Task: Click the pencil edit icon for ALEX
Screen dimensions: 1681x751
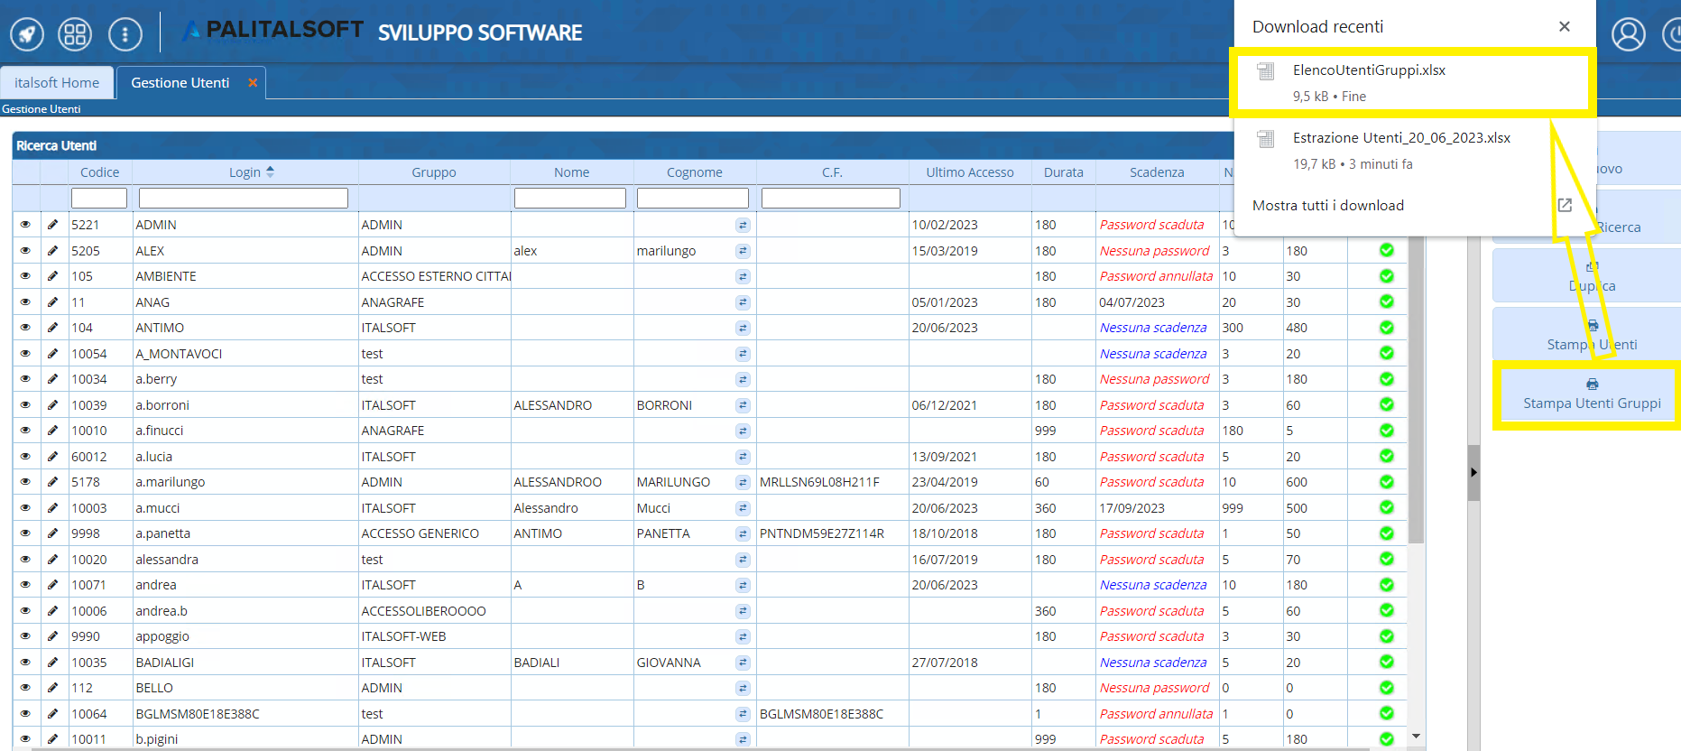Action: (53, 251)
